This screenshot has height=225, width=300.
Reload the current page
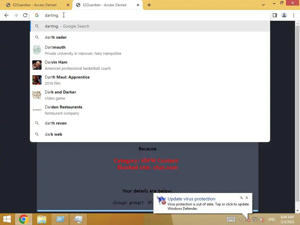coord(25,15)
